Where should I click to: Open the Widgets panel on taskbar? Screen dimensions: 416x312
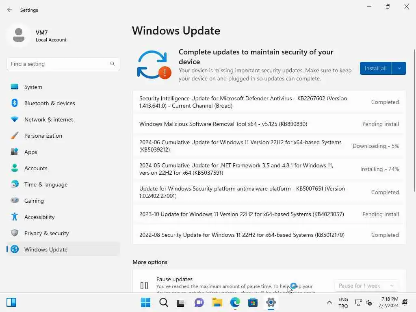tap(11, 302)
